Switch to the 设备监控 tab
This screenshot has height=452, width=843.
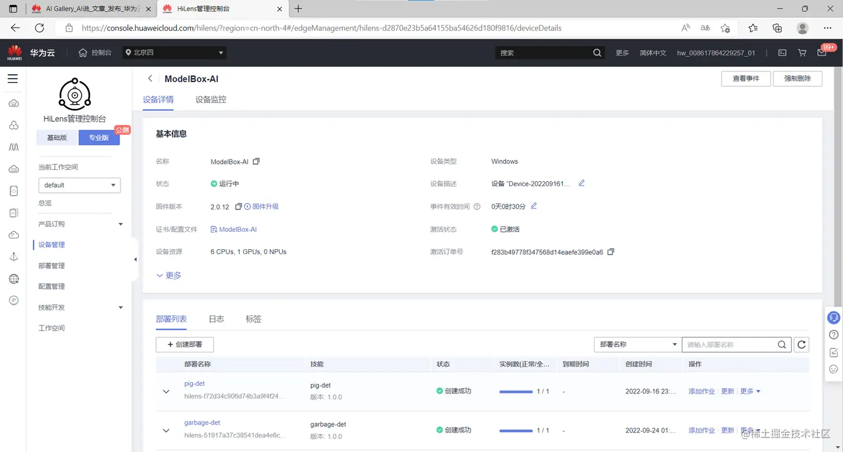tap(211, 100)
